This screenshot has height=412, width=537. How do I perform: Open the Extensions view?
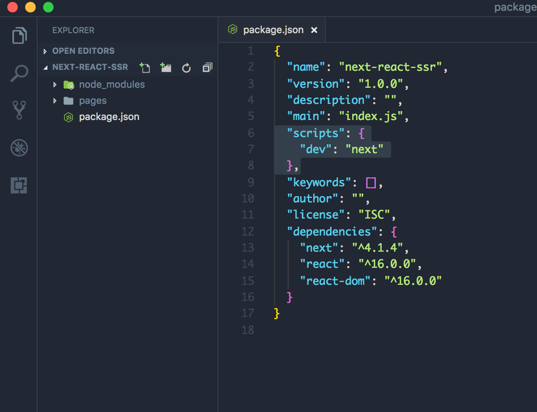[19, 185]
